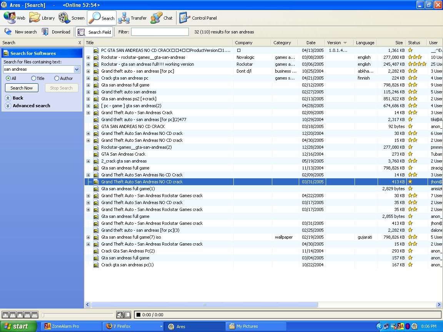
Task: Open the Web tab in Ares
Action: coord(14,18)
